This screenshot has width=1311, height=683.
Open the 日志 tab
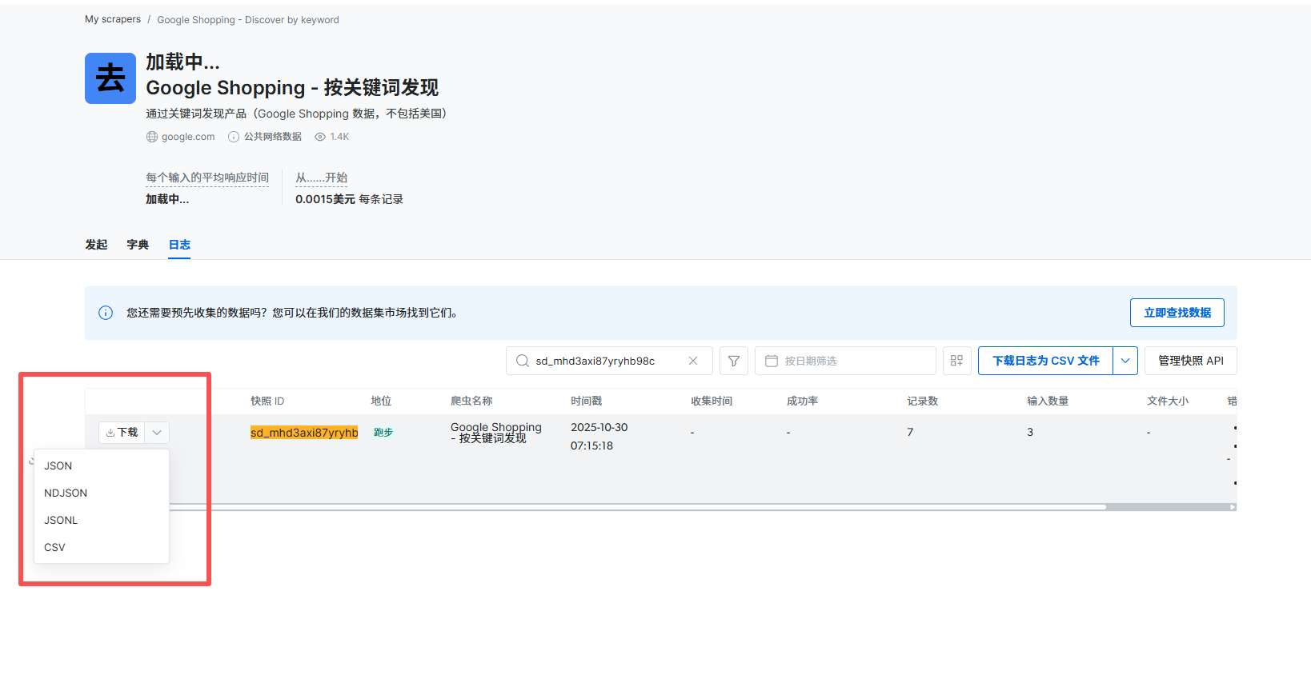(x=179, y=245)
